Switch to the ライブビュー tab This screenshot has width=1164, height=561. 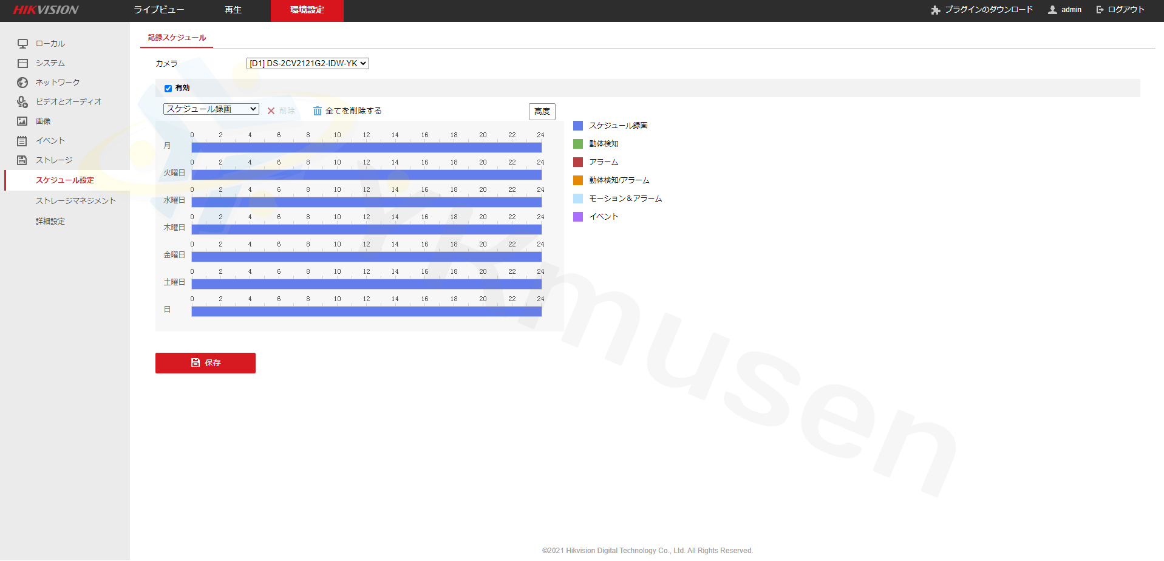coord(158,10)
